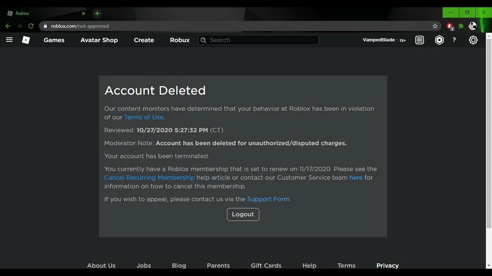492x276 pixels.
Task: Click the Roblox logo home icon
Action: 26,40
